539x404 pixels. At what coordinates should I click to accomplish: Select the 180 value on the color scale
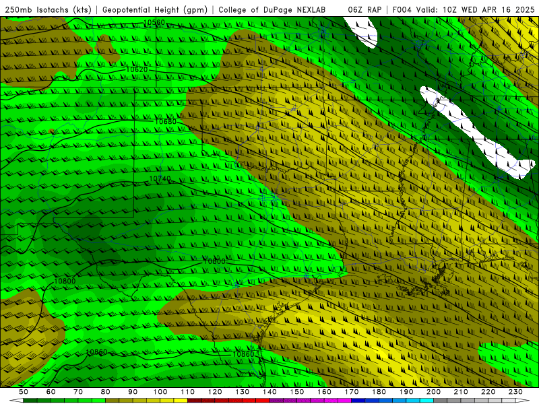click(x=379, y=392)
